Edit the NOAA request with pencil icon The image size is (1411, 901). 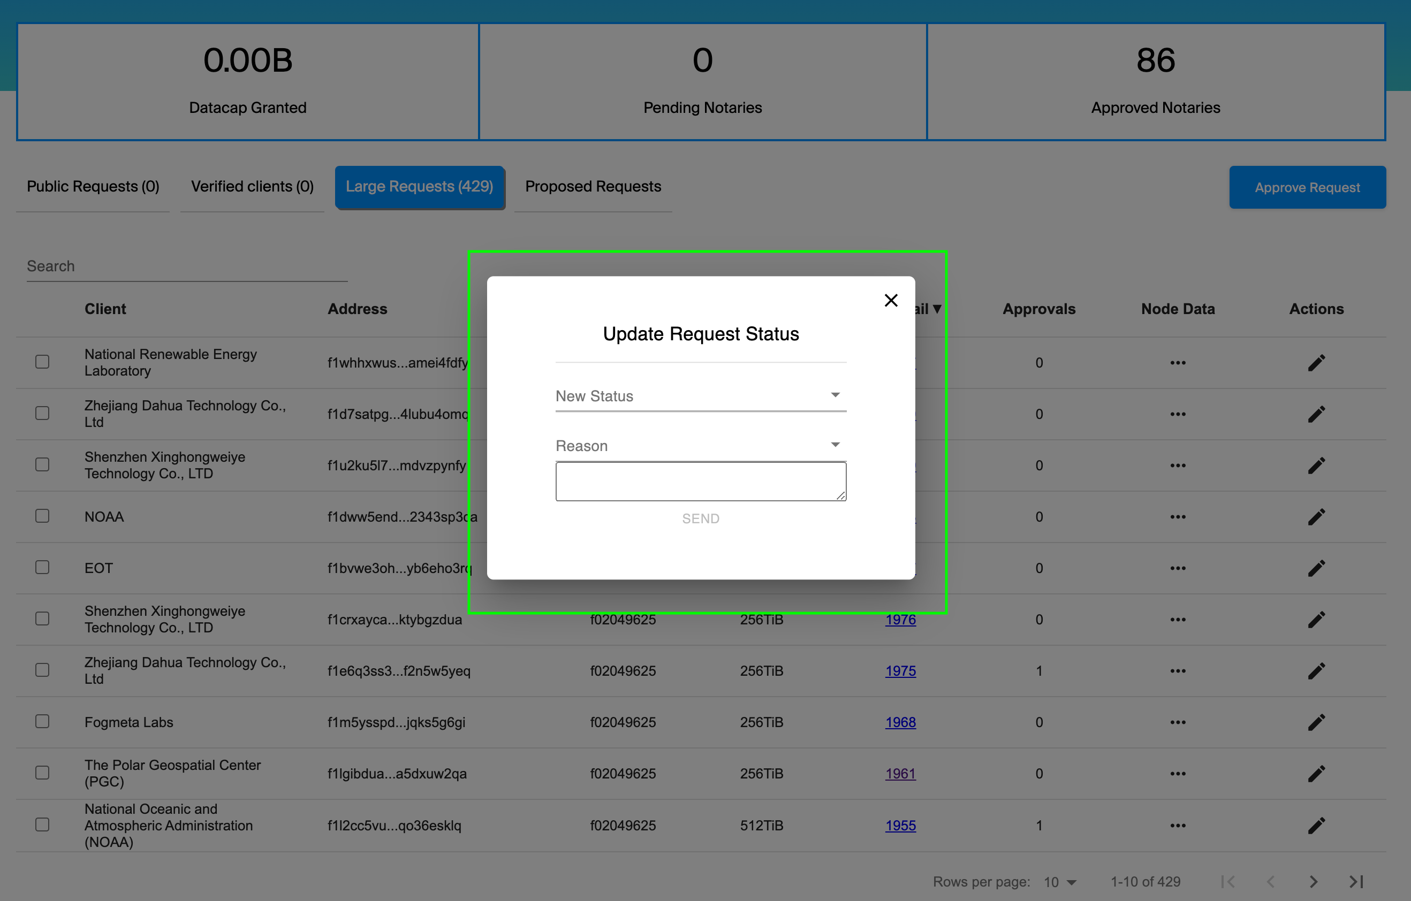(1317, 516)
